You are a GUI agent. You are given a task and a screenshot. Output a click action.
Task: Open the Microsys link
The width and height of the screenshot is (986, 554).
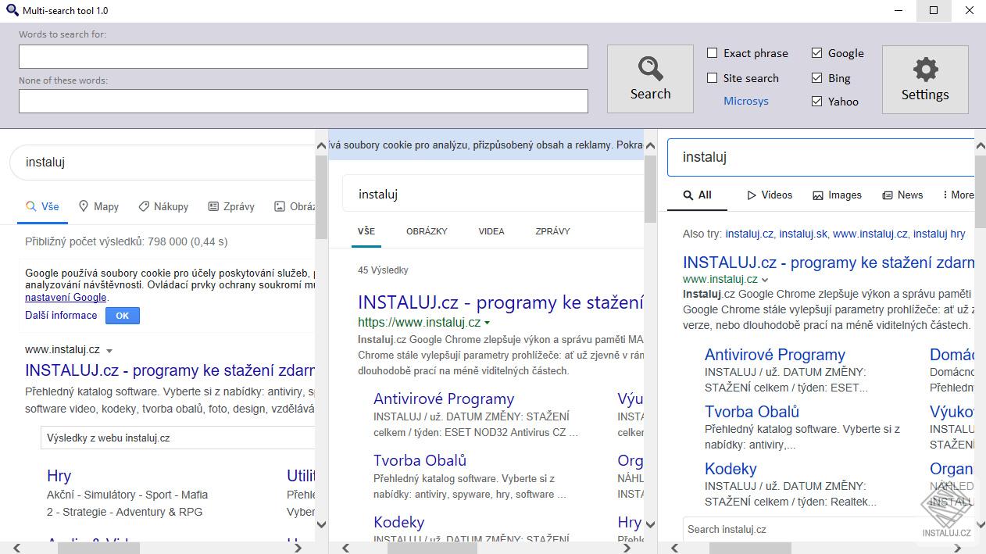click(x=746, y=101)
